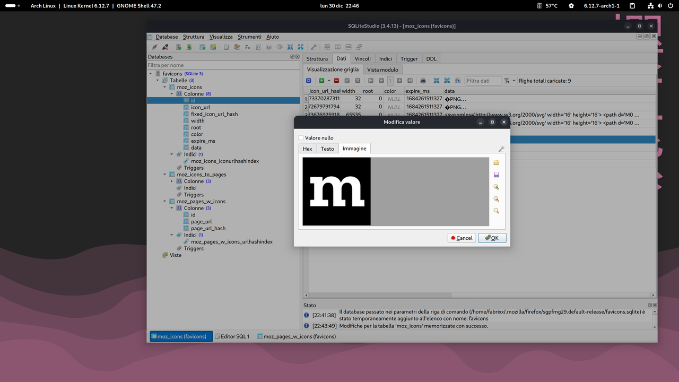Open the Strumenti menu

[249, 37]
